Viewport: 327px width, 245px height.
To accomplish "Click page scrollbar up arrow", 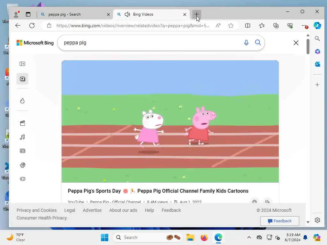I will coord(308,35).
